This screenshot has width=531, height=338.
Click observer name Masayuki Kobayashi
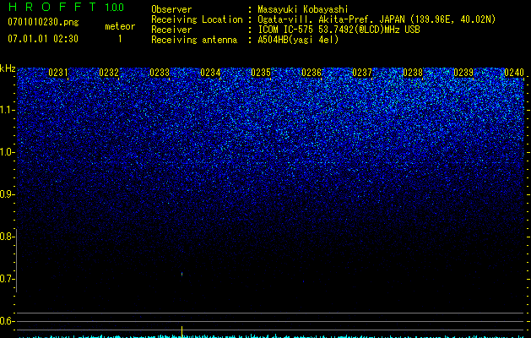[x=303, y=9]
